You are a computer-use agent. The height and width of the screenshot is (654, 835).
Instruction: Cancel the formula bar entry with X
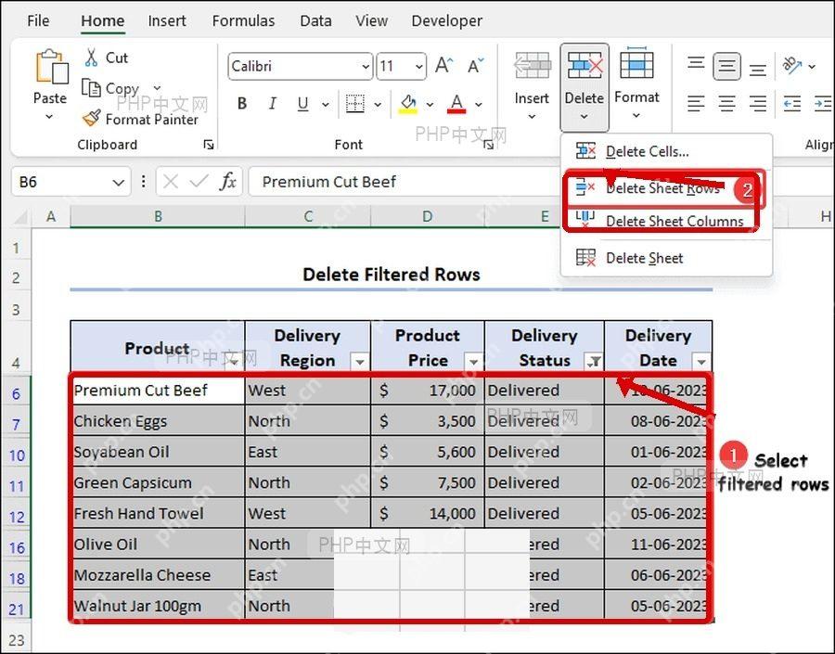pos(171,182)
